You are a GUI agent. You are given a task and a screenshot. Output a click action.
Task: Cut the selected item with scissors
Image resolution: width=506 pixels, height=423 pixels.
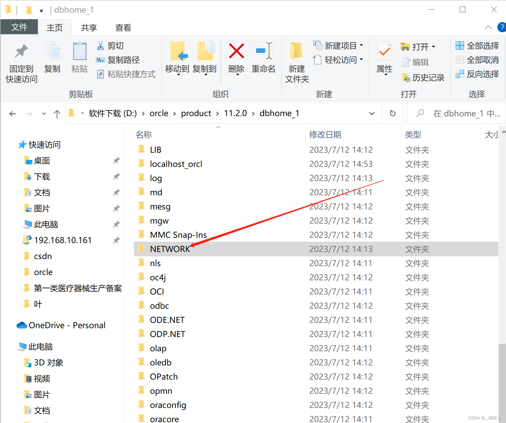pos(110,46)
